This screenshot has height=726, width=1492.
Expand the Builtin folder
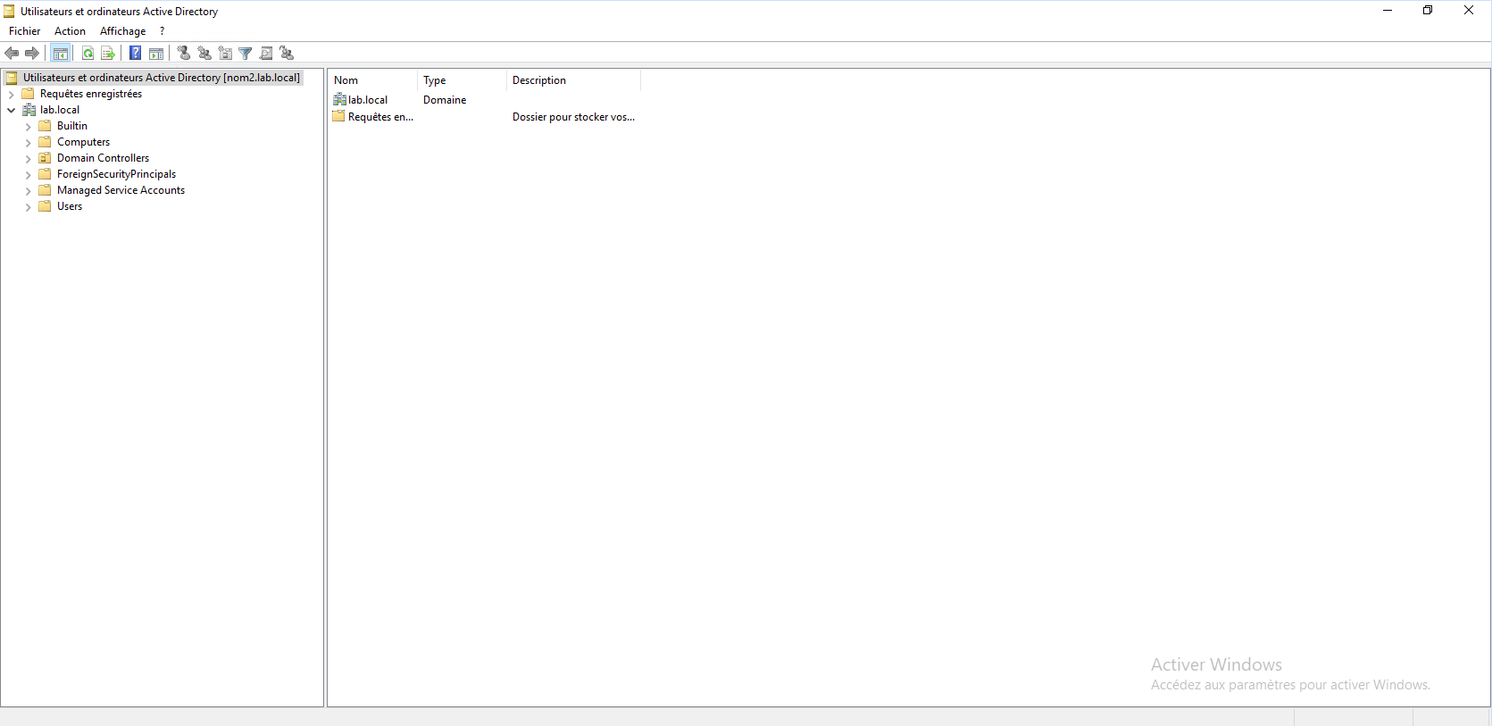28,127
